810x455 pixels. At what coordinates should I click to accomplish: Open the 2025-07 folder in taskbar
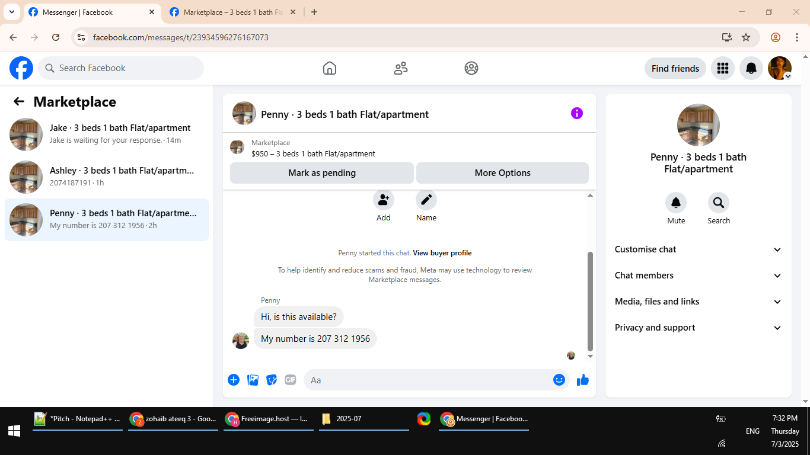[x=364, y=419]
